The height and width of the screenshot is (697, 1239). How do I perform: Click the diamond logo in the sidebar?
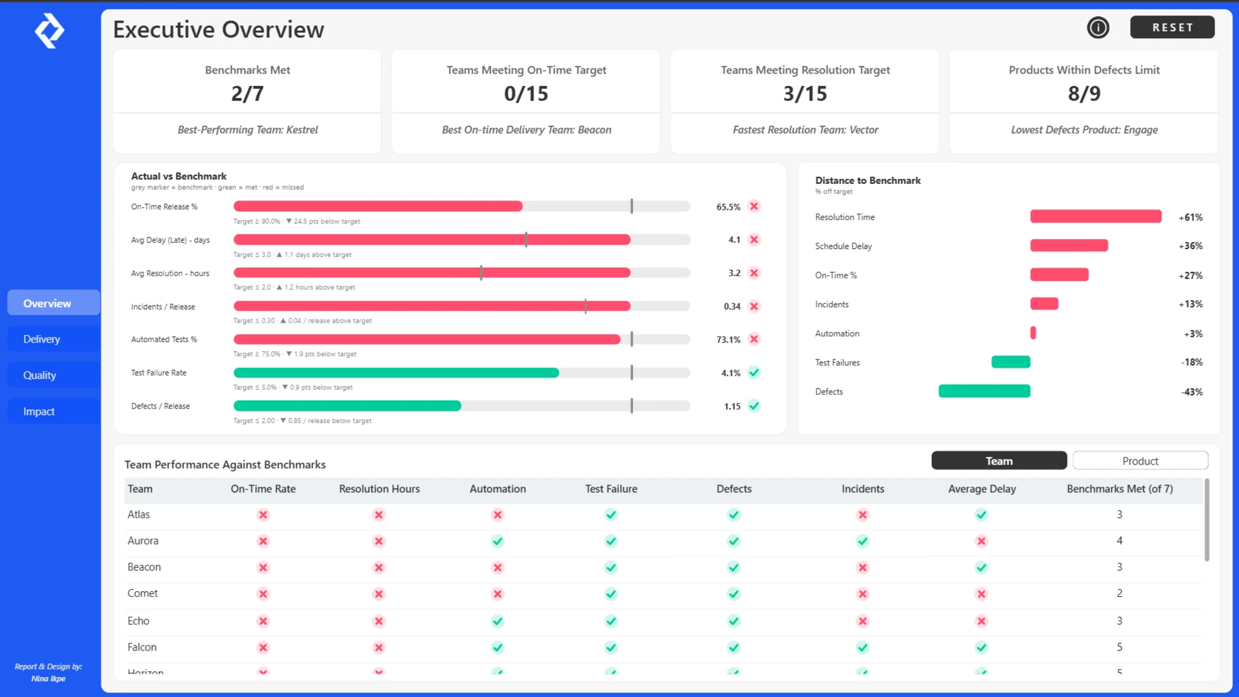pyautogui.click(x=49, y=31)
